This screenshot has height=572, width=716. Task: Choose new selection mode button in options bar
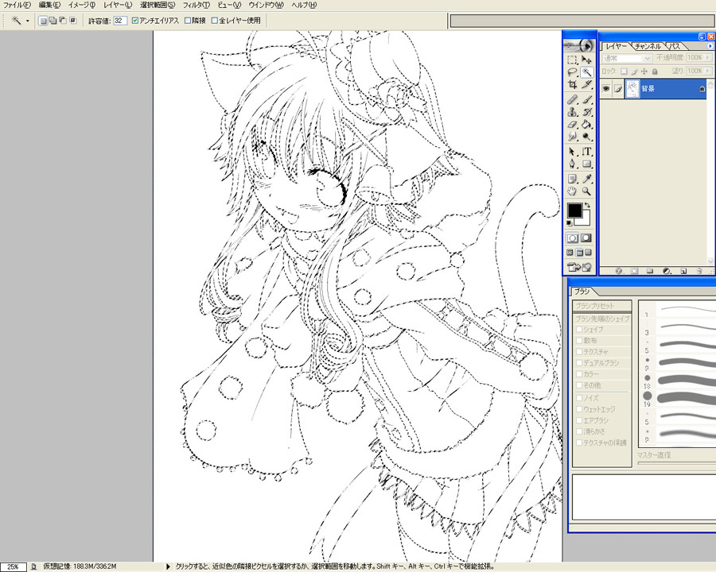coord(43,21)
